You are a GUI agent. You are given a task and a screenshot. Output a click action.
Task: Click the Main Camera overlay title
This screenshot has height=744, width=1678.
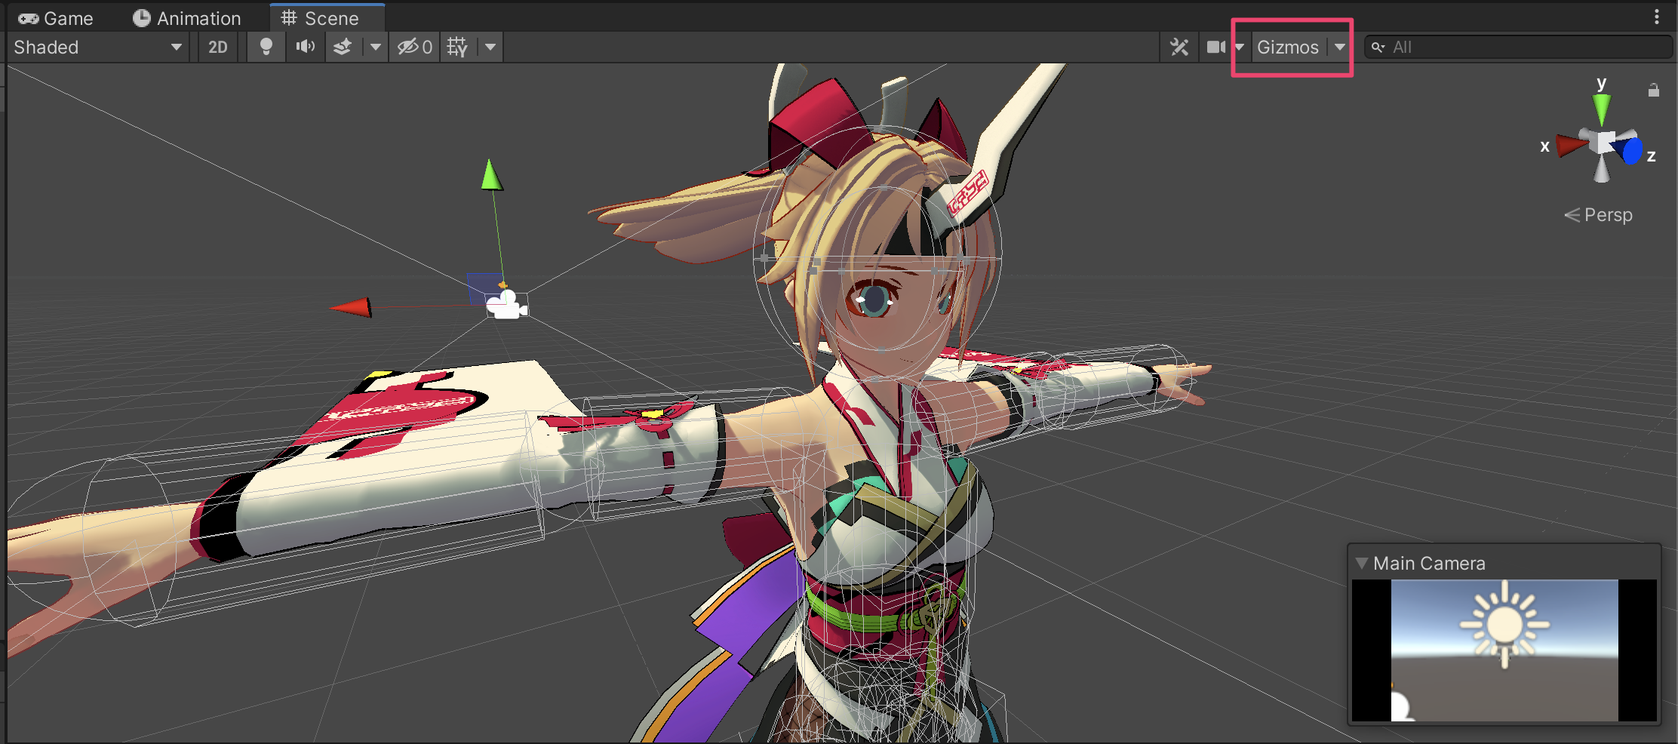click(x=1429, y=563)
